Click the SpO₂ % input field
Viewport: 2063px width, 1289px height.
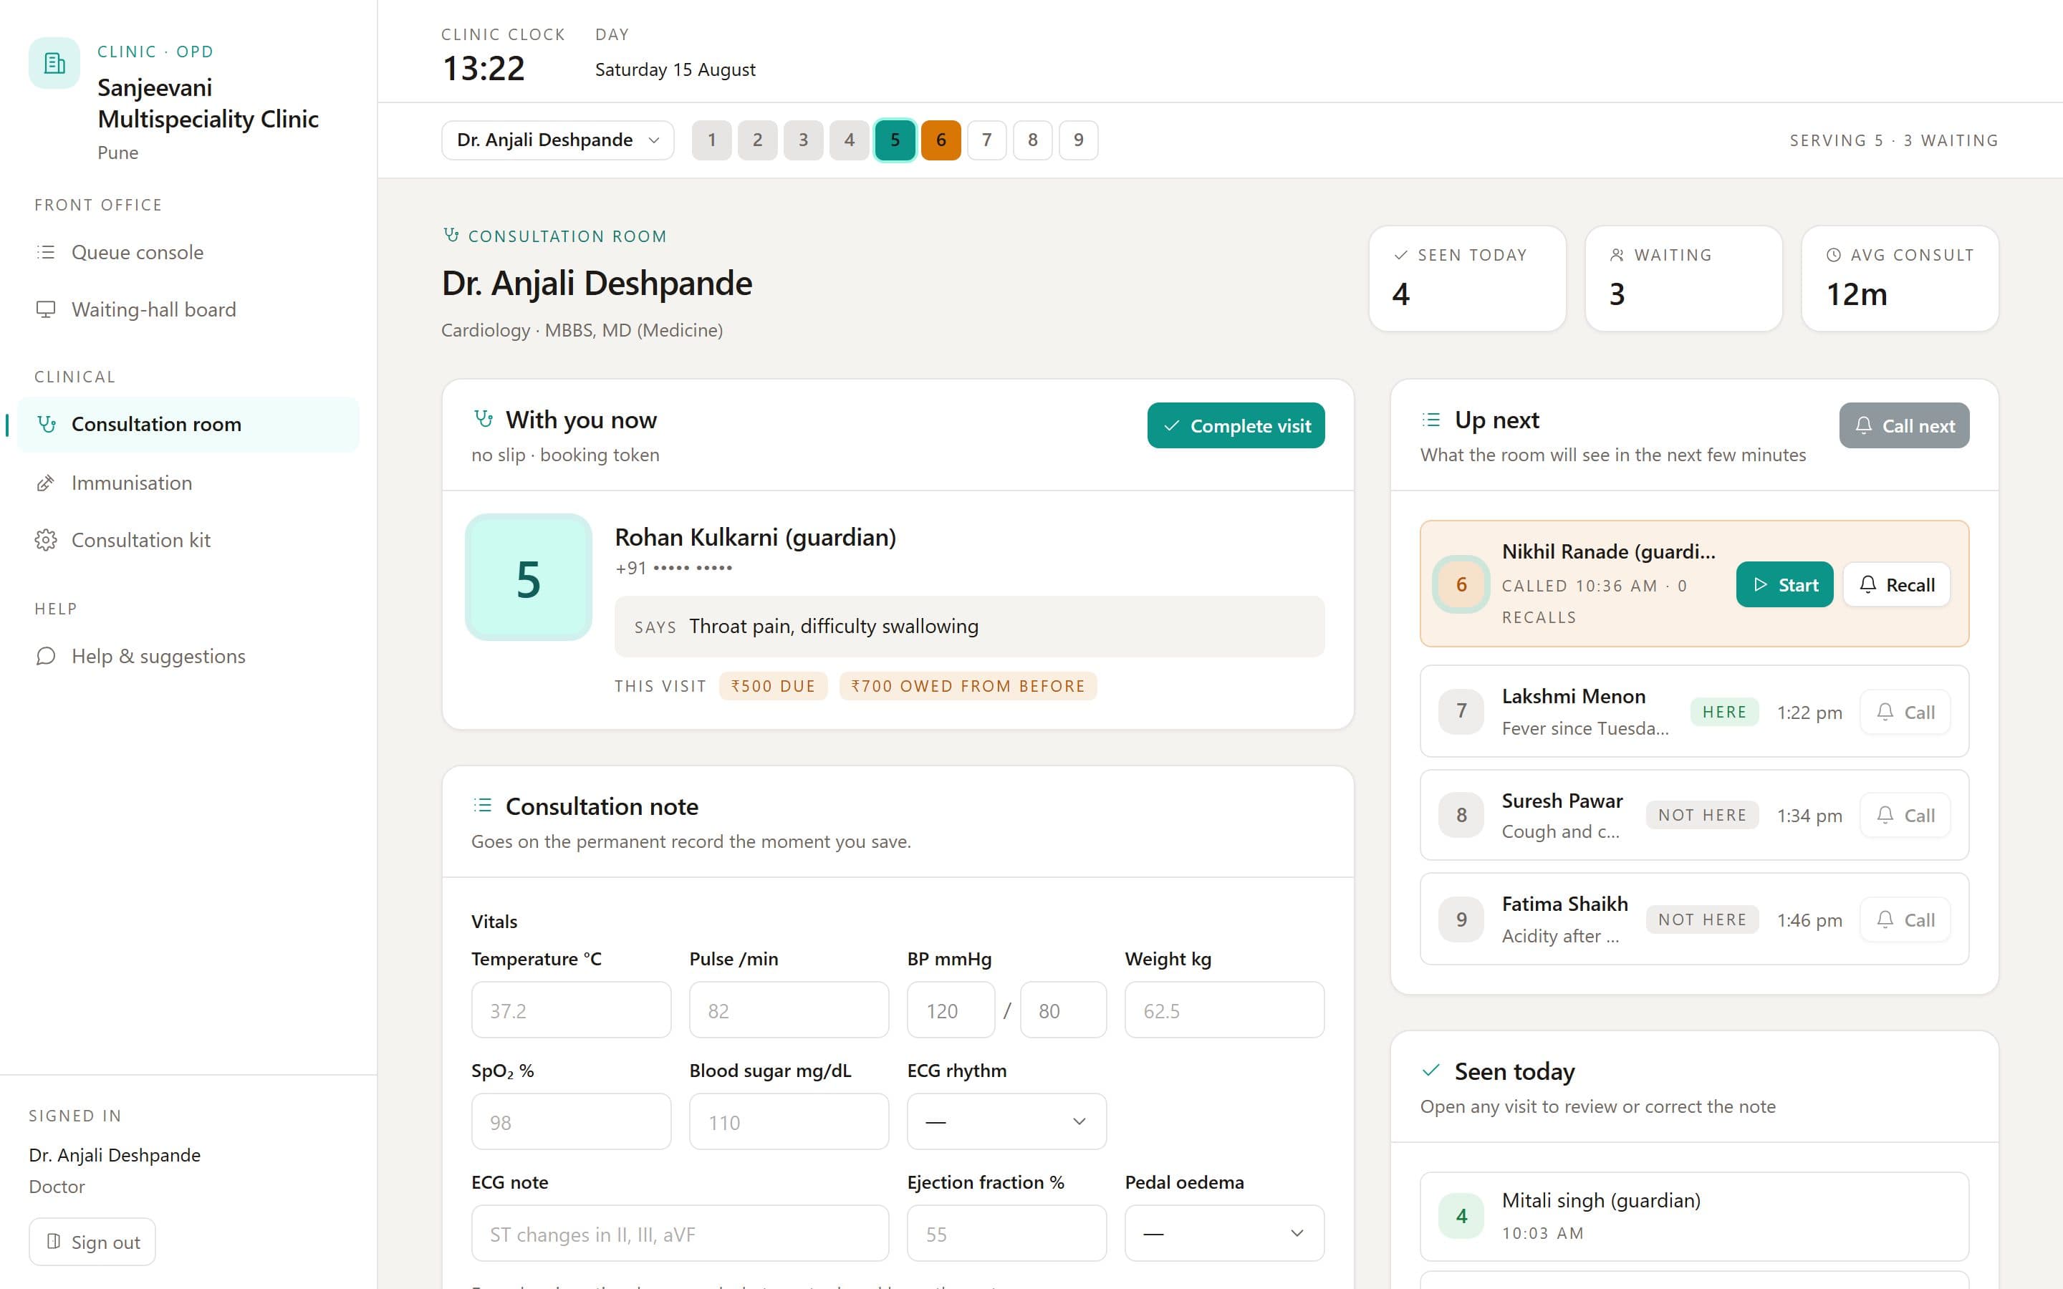[571, 1122]
